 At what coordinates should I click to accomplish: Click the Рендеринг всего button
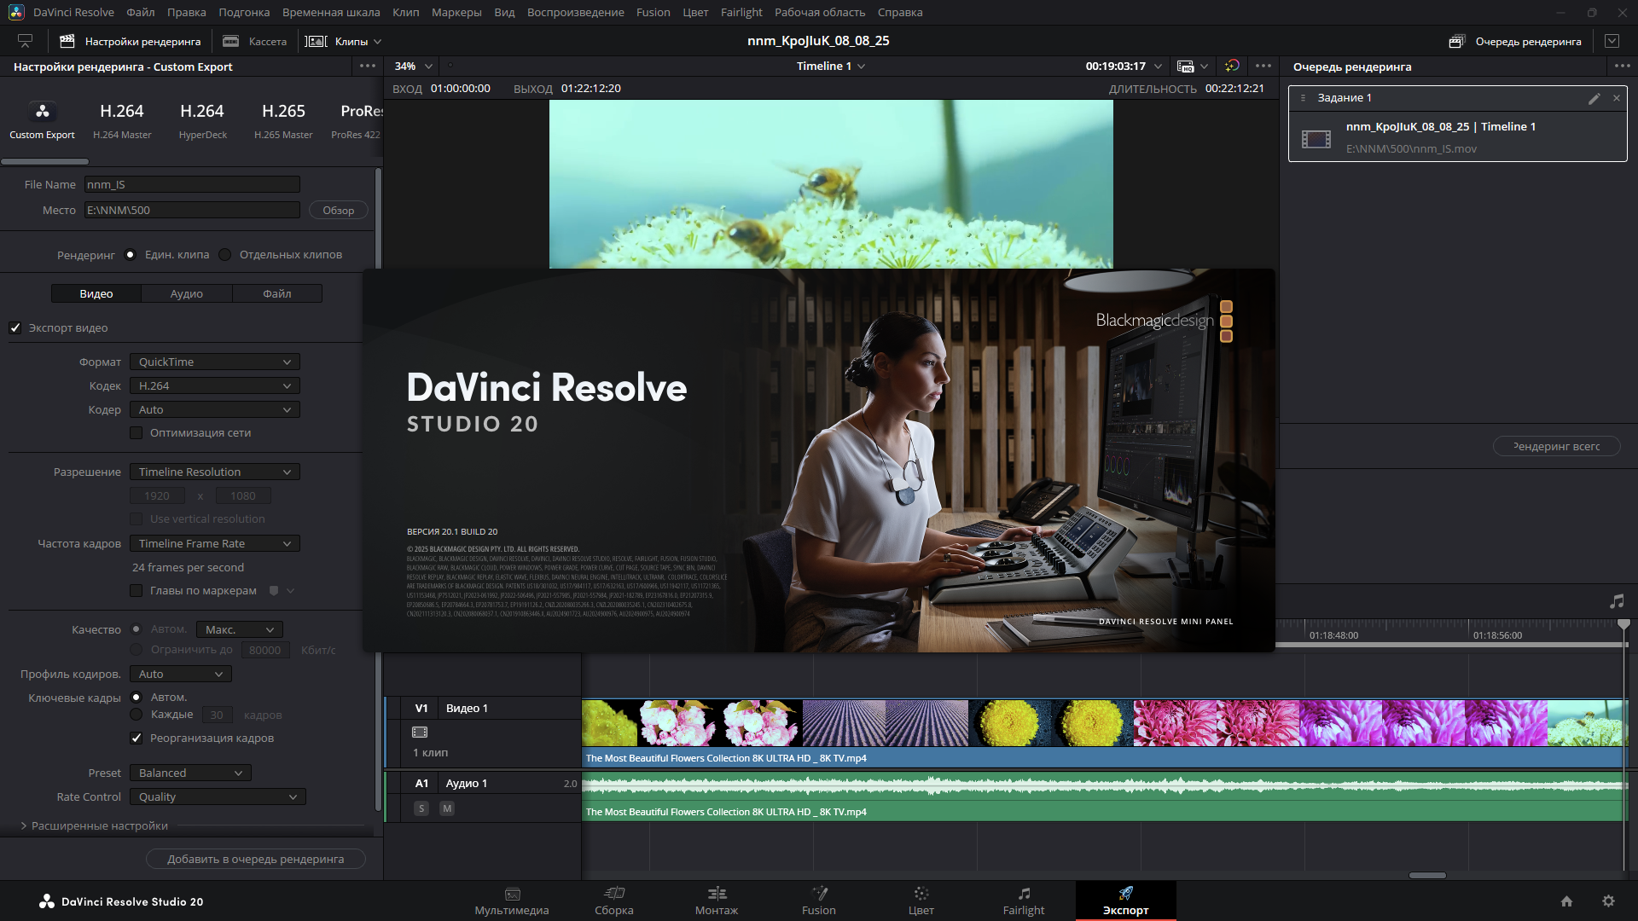pyautogui.click(x=1557, y=446)
